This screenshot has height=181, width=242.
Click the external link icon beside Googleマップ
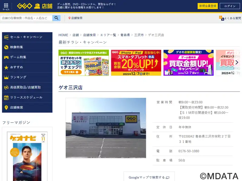click(x=168, y=178)
